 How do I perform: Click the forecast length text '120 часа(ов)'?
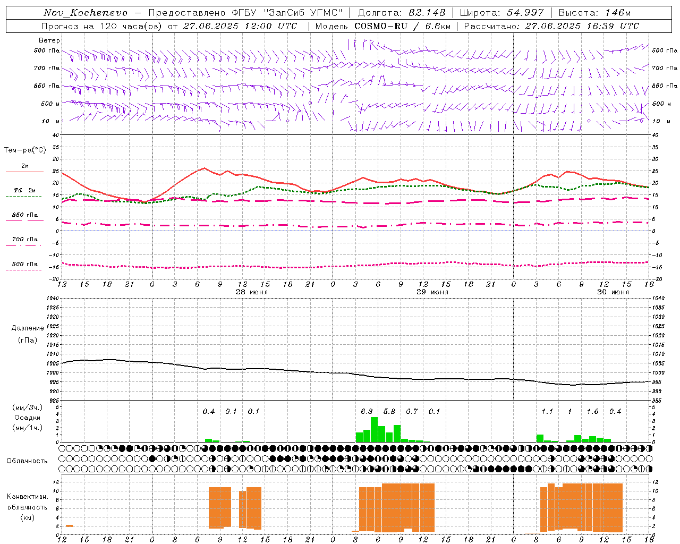click(131, 26)
